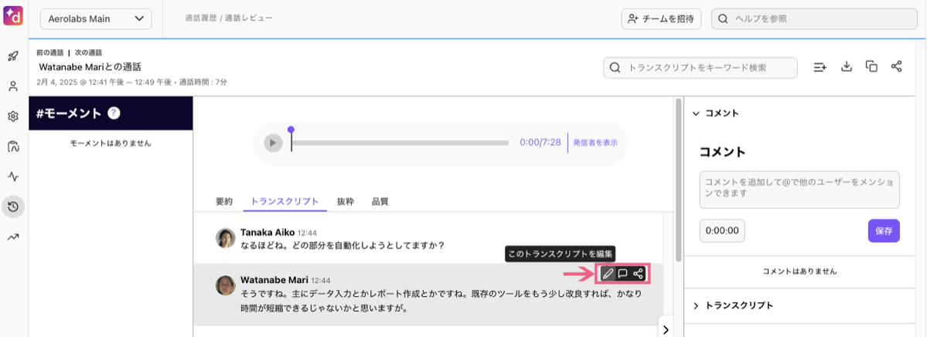This screenshot has width=927, height=337.
Task: Go to 前の通話
Action: coord(49,52)
